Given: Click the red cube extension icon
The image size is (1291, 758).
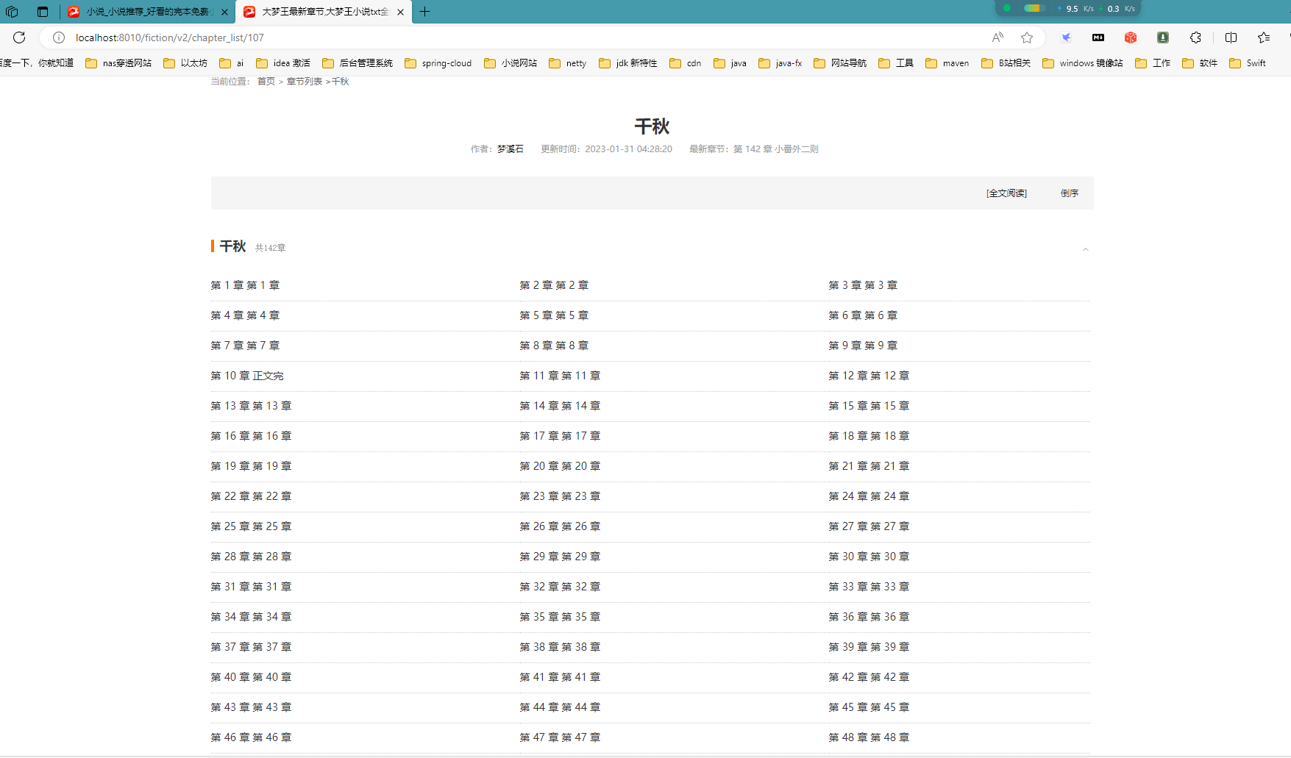Looking at the screenshot, I should 1131,37.
